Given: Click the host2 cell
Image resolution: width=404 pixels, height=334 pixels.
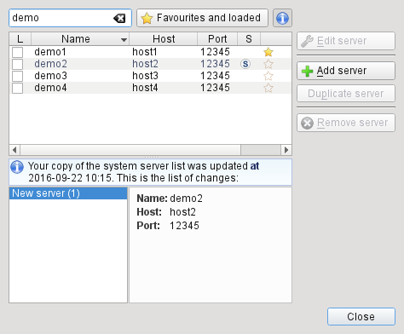Looking at the screenshot, I should [x=145, y=64].
